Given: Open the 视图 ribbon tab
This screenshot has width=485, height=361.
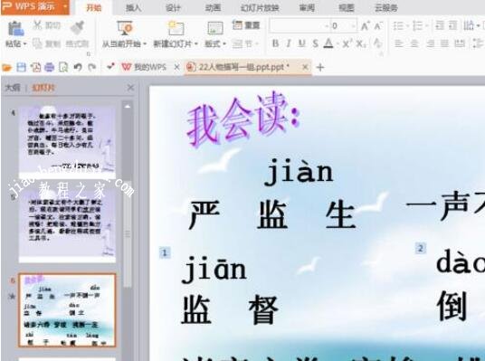Looking at the screenshot, I should [347, 8].
